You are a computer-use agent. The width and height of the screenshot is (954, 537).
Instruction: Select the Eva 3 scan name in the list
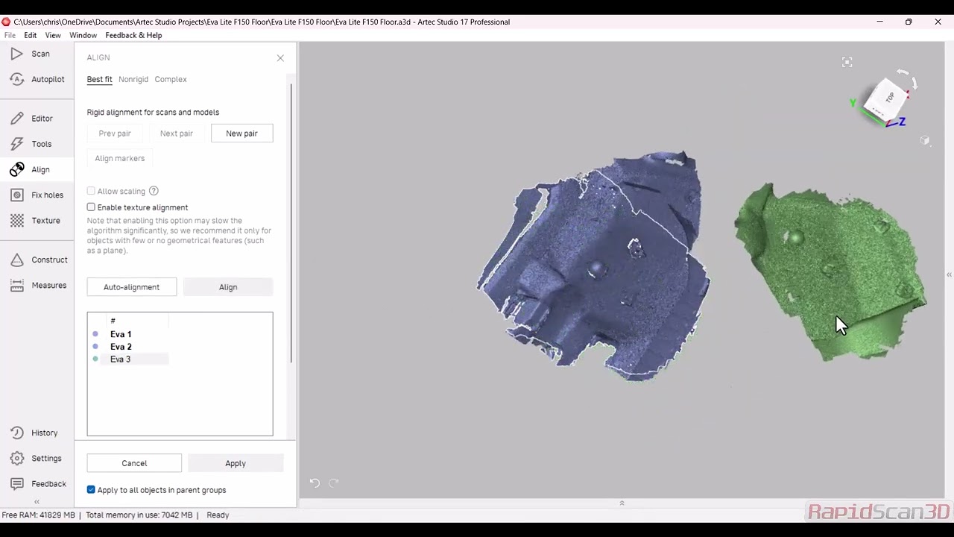[x=120, y=359]
